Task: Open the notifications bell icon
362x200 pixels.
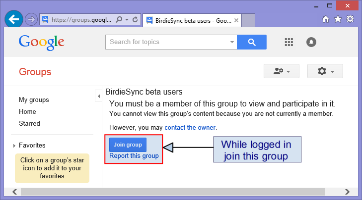Action: [x=311, y=42]
